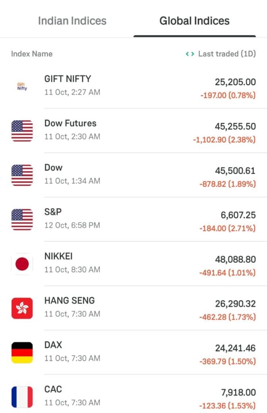Click the Japan flag next to NIKKEI
Viewport: 267px width, 413px height.
coord(22,263)
